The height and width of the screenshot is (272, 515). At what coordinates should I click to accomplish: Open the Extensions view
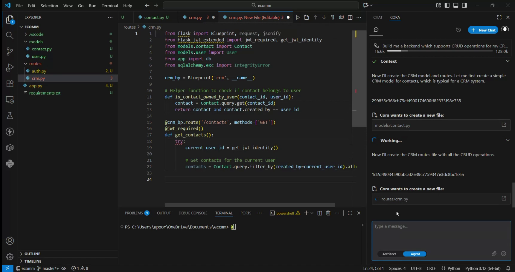[x=10, y=84]
